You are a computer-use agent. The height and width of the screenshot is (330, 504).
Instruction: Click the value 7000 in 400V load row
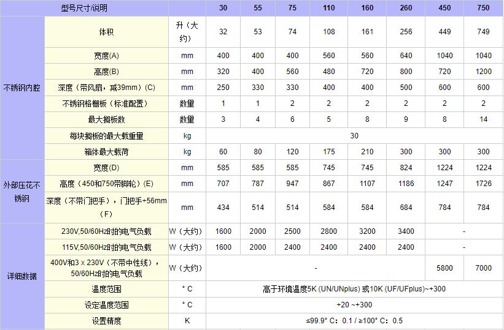(483, 268)
